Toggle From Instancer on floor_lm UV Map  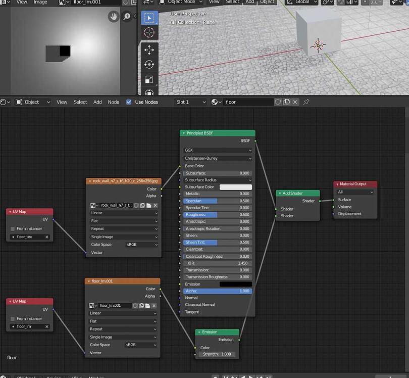pos(13,319)
